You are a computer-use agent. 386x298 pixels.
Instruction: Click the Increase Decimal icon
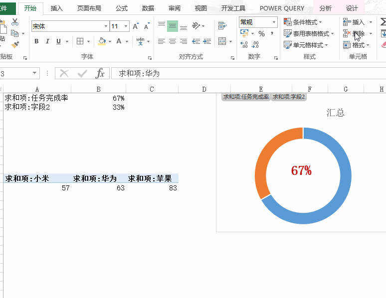click(244, 45)
